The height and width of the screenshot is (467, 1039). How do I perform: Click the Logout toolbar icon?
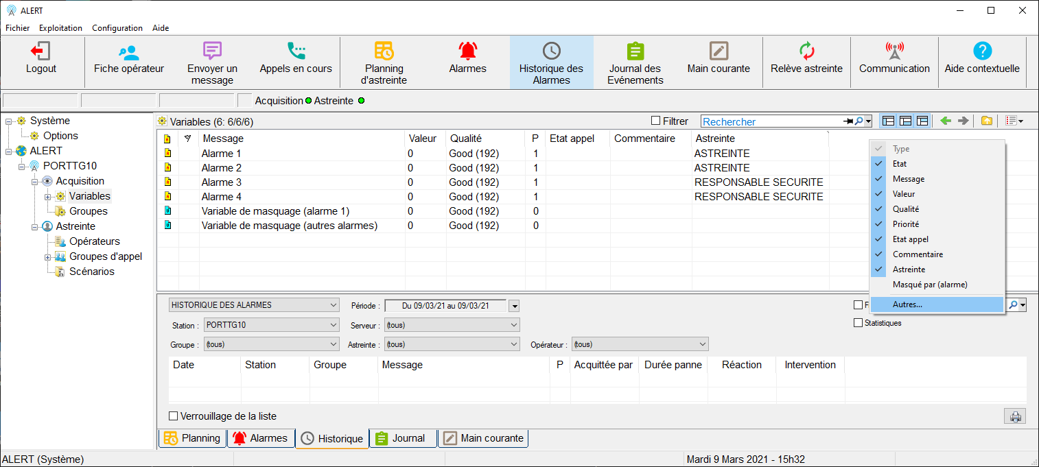pyautogui.click(x=40, y=51)
